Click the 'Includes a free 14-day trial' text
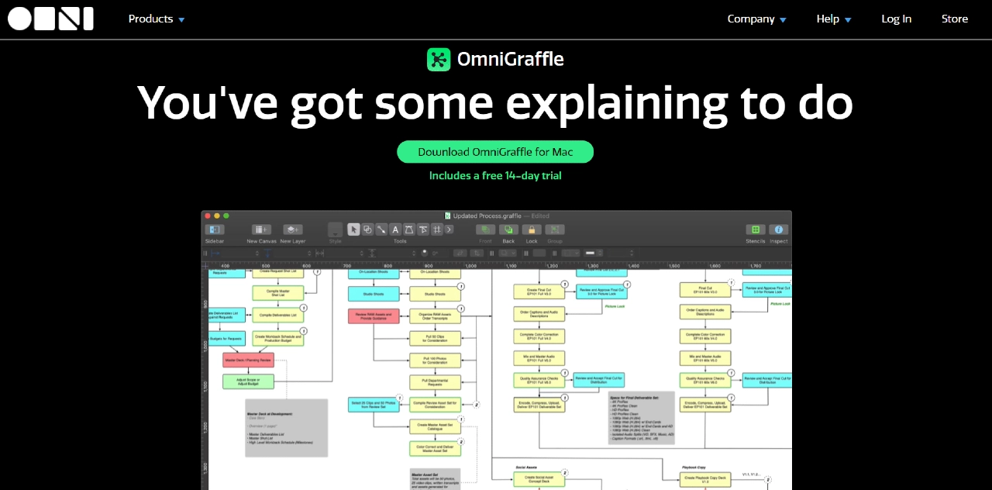Viewport: 992px width, 490px height. point(495,176)
